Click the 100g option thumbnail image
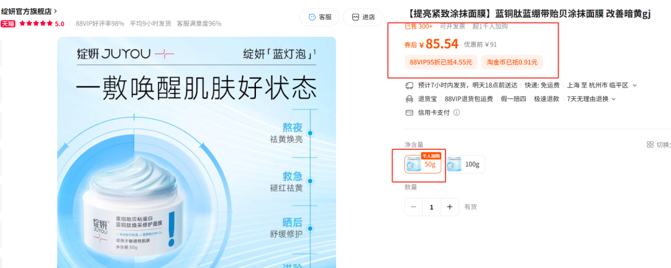 [454, 164]
